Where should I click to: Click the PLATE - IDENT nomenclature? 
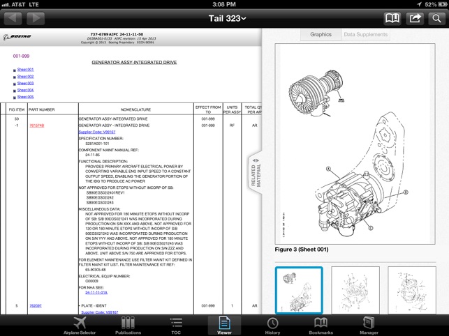click(94, 306)
